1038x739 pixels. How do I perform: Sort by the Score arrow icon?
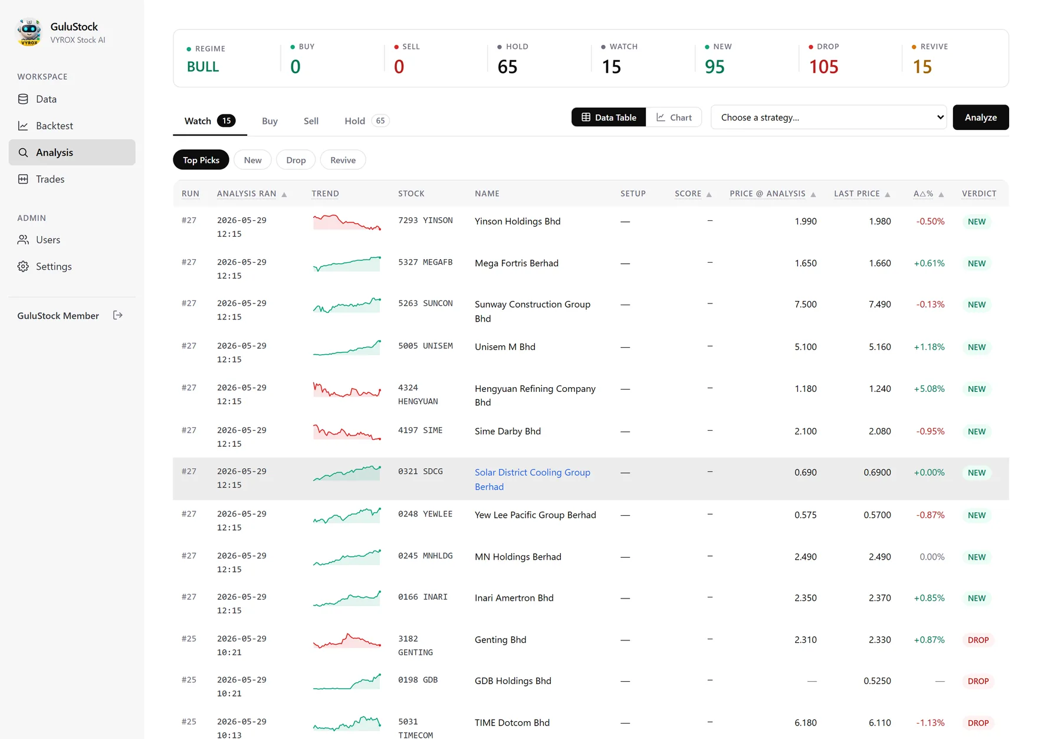pyautogui.click(x=709, y=194)
